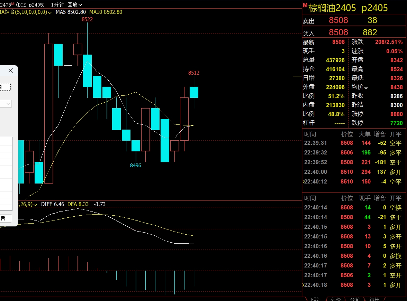Screen dimensions: 407x301
Task: Click the 8496 low price label on chart
Action: point(136,166)
